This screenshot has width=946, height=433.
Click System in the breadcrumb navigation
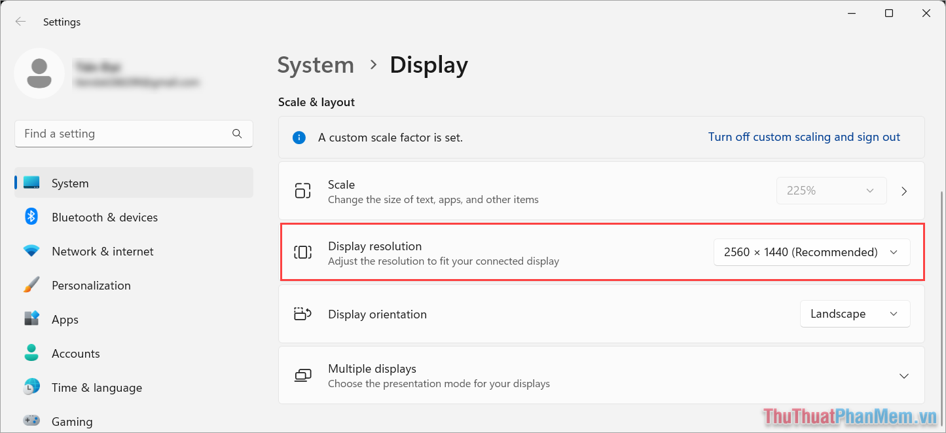tap(316, 65)
